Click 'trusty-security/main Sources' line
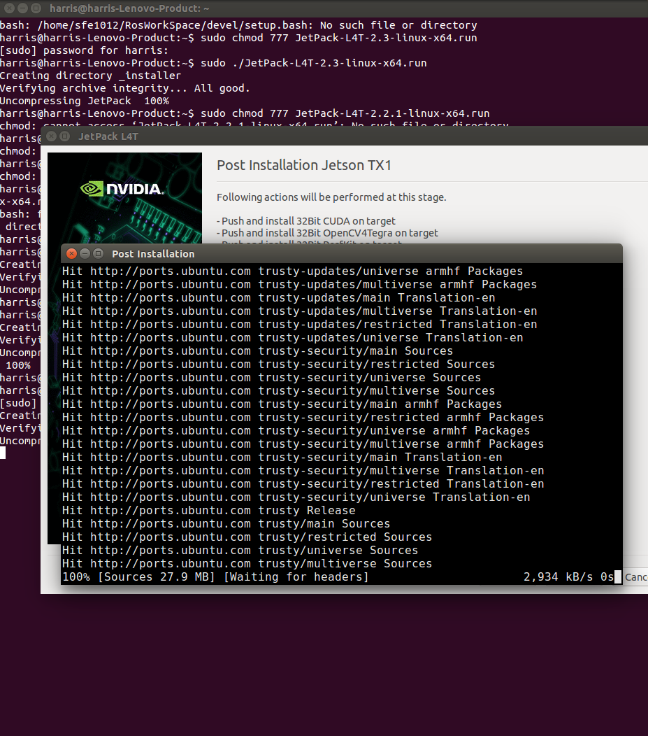This screenshot has height=736, width=648. (257, 351)
